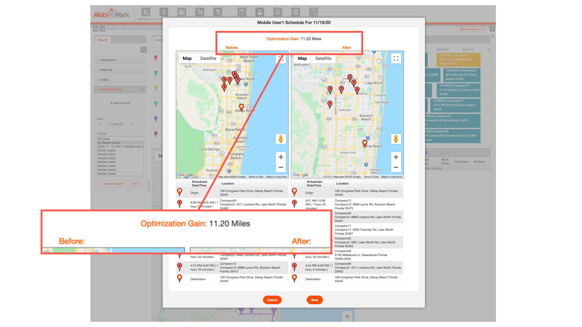The width and height of the screenshot is (582, 327).
Task: Open the More Actions dropdown
Action: [471, 29]
